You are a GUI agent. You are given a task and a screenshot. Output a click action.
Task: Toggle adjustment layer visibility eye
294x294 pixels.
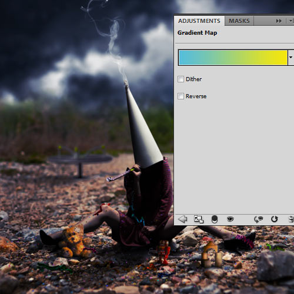pos(230,219)
